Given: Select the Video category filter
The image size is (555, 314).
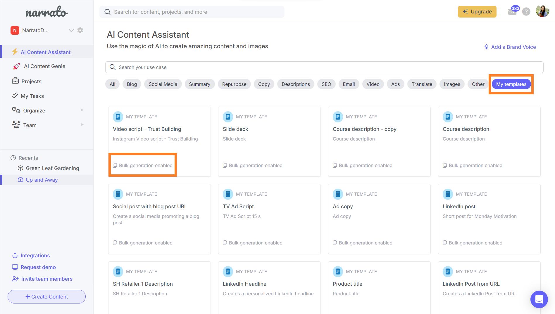Looking at the screenshot, I should click(373, 84).
